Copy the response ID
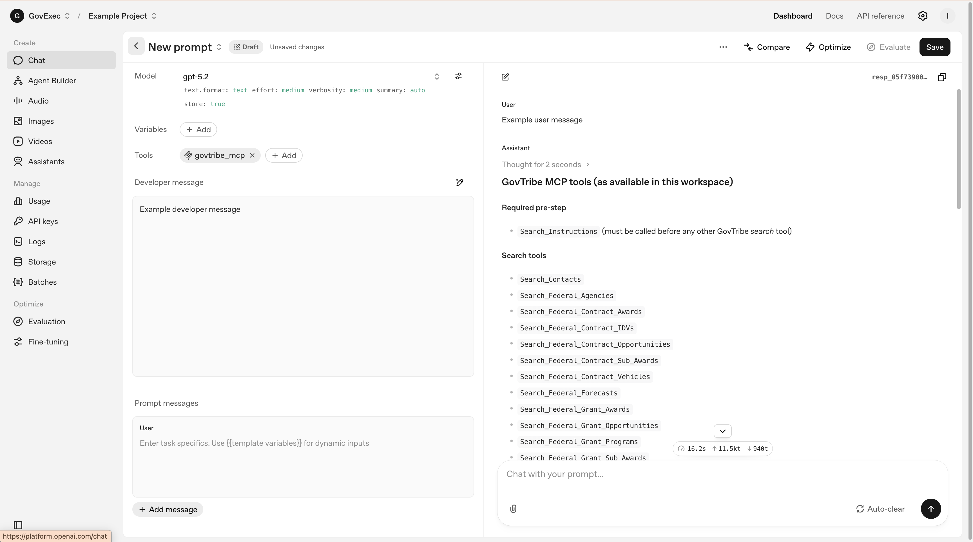This screenshot has height=542, width=973. 942,77
